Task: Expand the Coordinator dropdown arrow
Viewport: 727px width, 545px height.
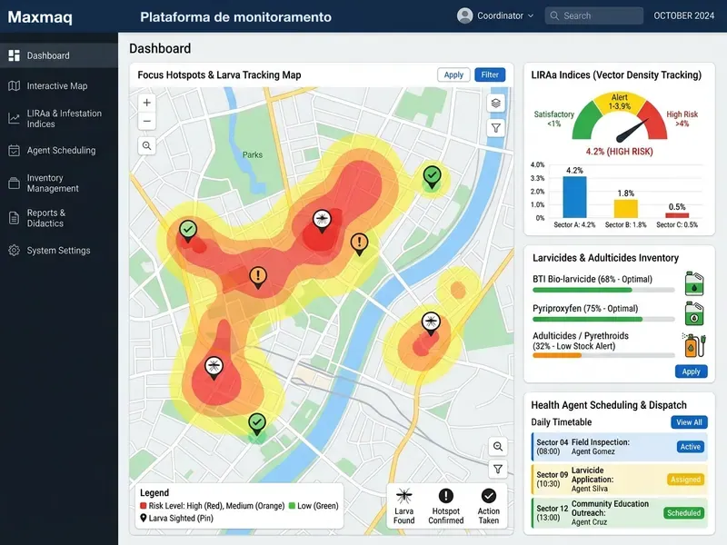Action: pos(531,15)
